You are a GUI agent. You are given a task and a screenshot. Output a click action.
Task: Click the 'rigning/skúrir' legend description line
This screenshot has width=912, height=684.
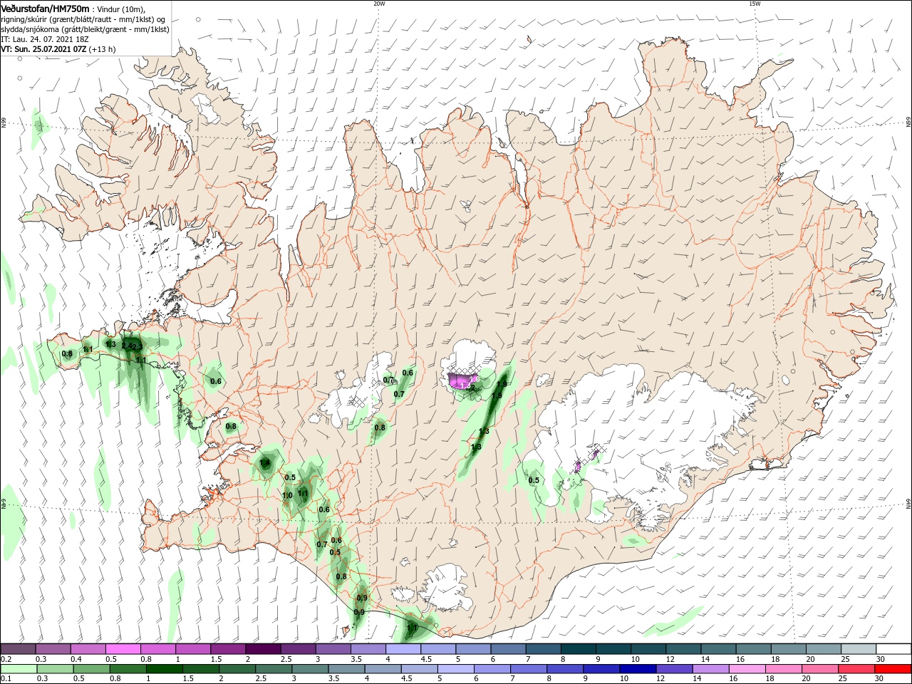83,19
